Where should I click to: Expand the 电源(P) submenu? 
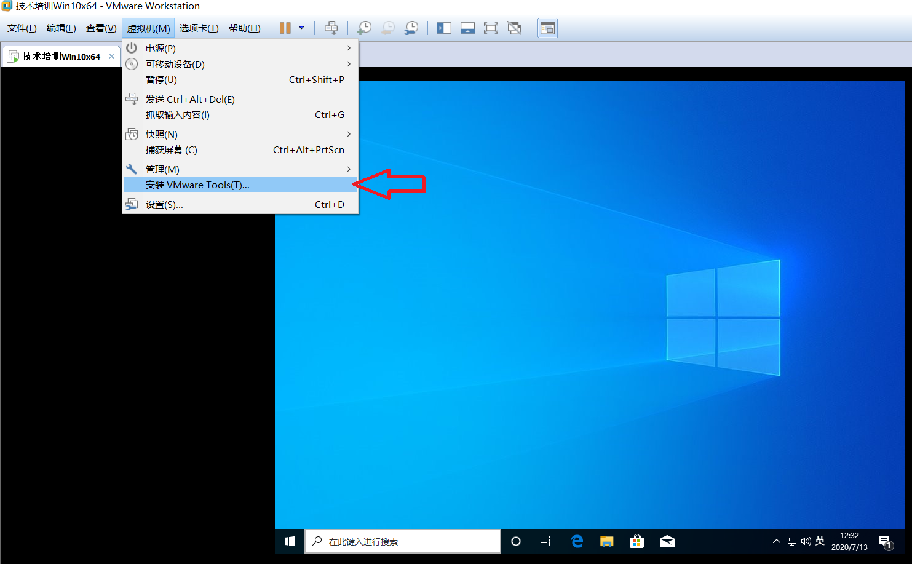[x=240, y=48]
